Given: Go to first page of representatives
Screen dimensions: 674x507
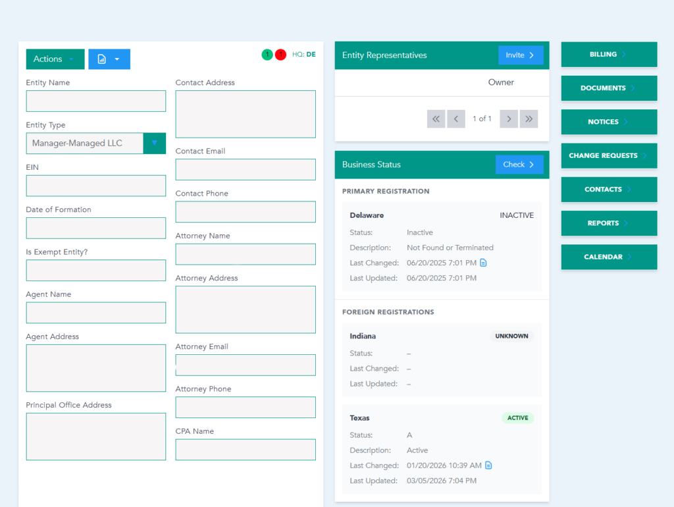Looking at the screenshot, I should tap(436, 119).
